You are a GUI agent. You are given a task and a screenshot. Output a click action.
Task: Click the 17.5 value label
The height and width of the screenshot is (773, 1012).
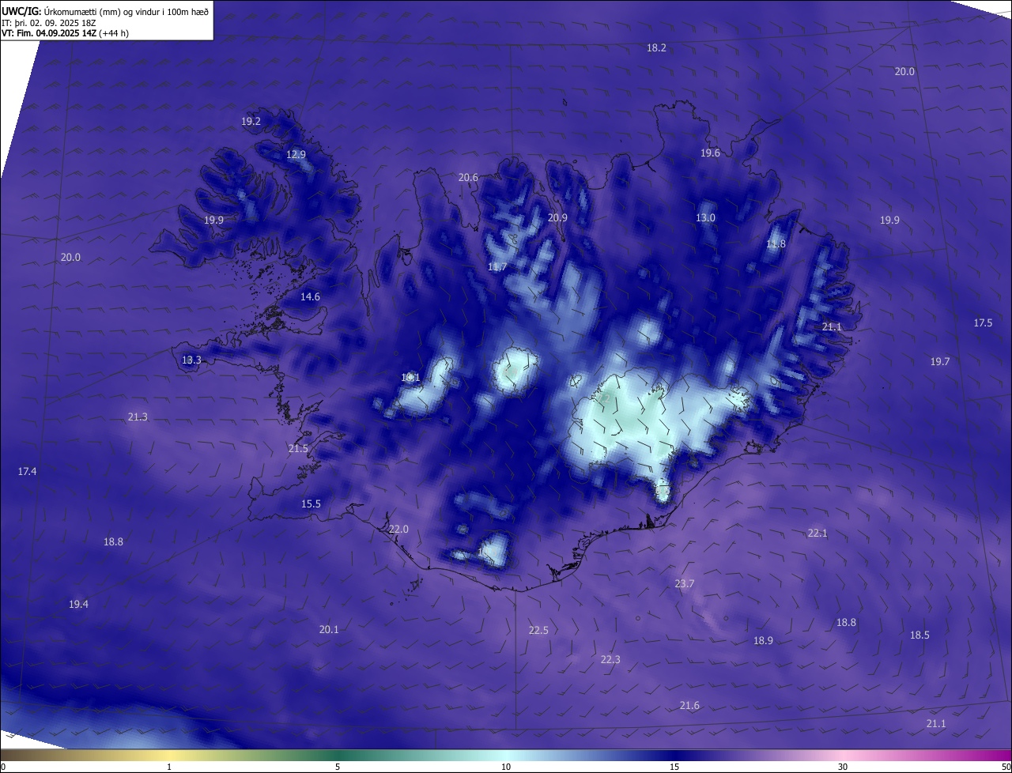[x=983, y=322]
